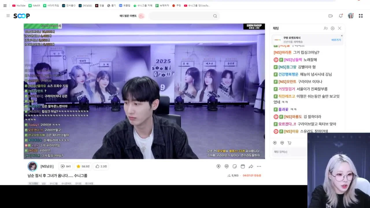
Task: Click the share arrow below the video
Action: 251,166
